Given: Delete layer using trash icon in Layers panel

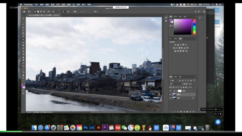Looking at the screenshot, I should (x=193, y=112).
